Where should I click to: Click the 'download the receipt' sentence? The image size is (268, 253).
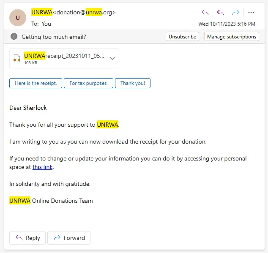tap(108, 141)
